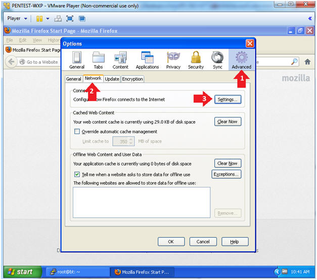This screenshot has width=317, height=280.
Task: Open Mozilla Firefox taskbar item
Action: pos(142,272)
